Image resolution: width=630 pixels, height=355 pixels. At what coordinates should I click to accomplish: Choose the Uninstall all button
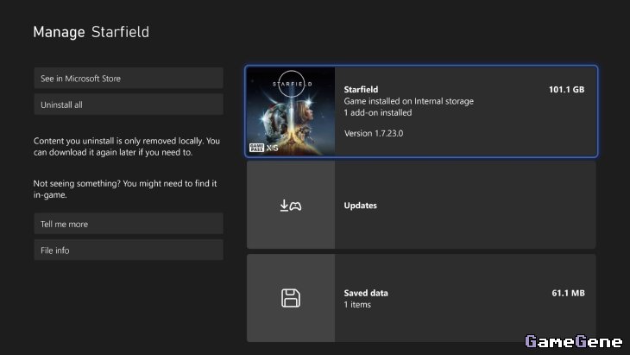pos(129,105)
